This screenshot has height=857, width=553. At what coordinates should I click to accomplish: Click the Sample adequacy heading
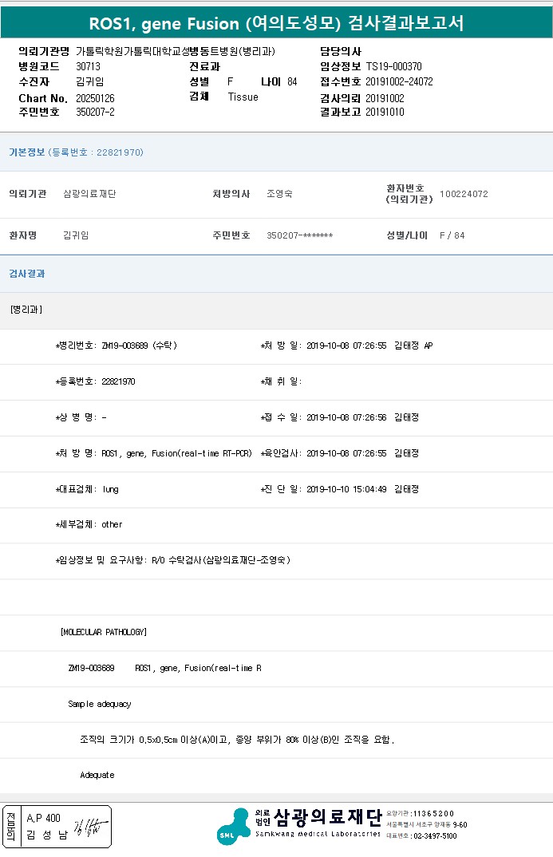click(100, 704)
